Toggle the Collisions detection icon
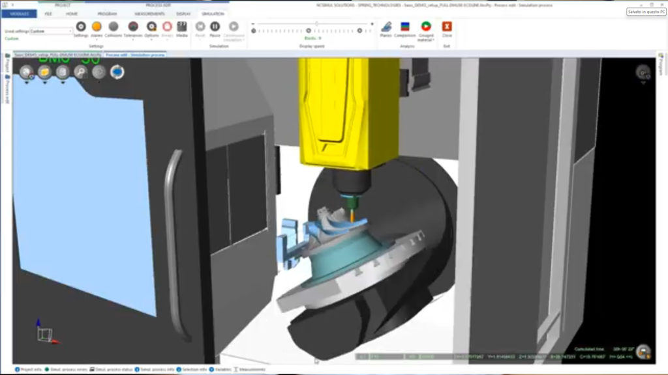Viewport: 668px width, 375px height. [114, 27]
